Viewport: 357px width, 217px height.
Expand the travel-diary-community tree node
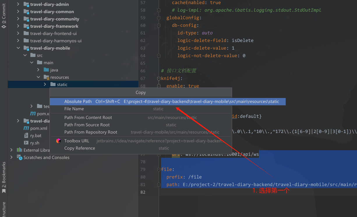[18, 19]
